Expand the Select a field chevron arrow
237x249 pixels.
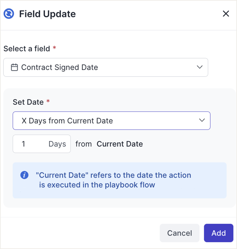tap(200, 67)
